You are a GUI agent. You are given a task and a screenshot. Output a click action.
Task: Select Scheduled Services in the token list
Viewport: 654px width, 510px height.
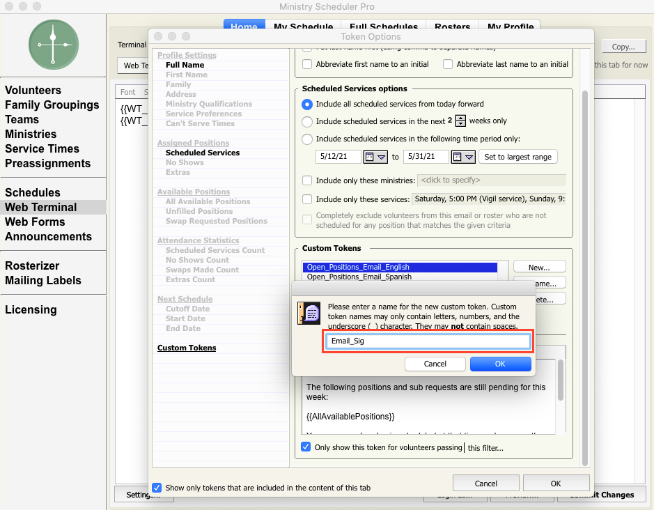[x=202, y=153]
